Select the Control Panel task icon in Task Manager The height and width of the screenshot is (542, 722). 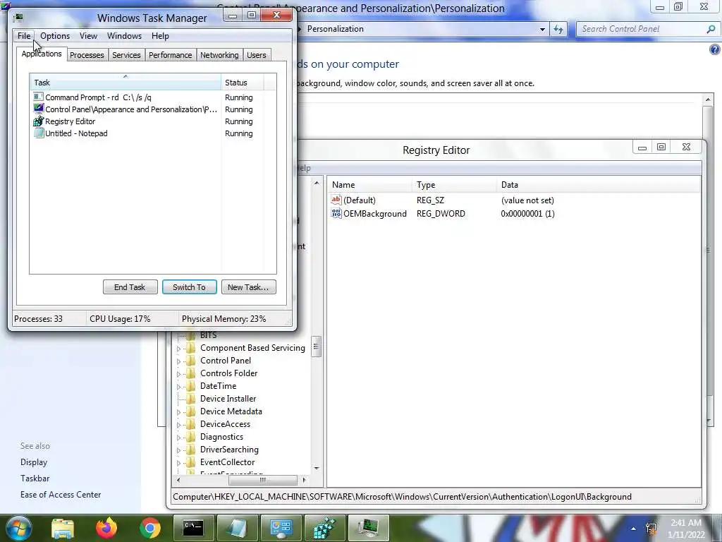click(x=39, y=109)
